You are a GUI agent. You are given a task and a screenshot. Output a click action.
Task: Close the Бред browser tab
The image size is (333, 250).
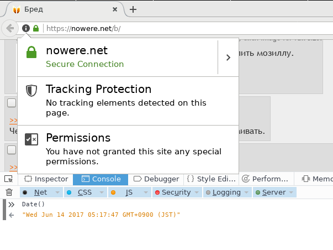tap(115, 9)
